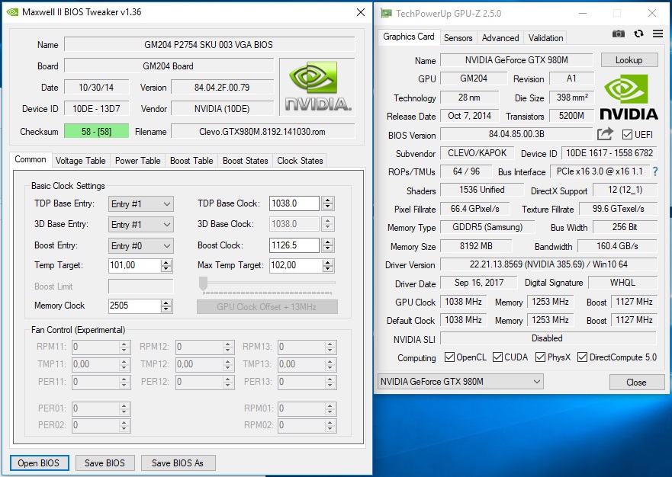Click Driver Version field in GPU-Z

coord(548,264)
